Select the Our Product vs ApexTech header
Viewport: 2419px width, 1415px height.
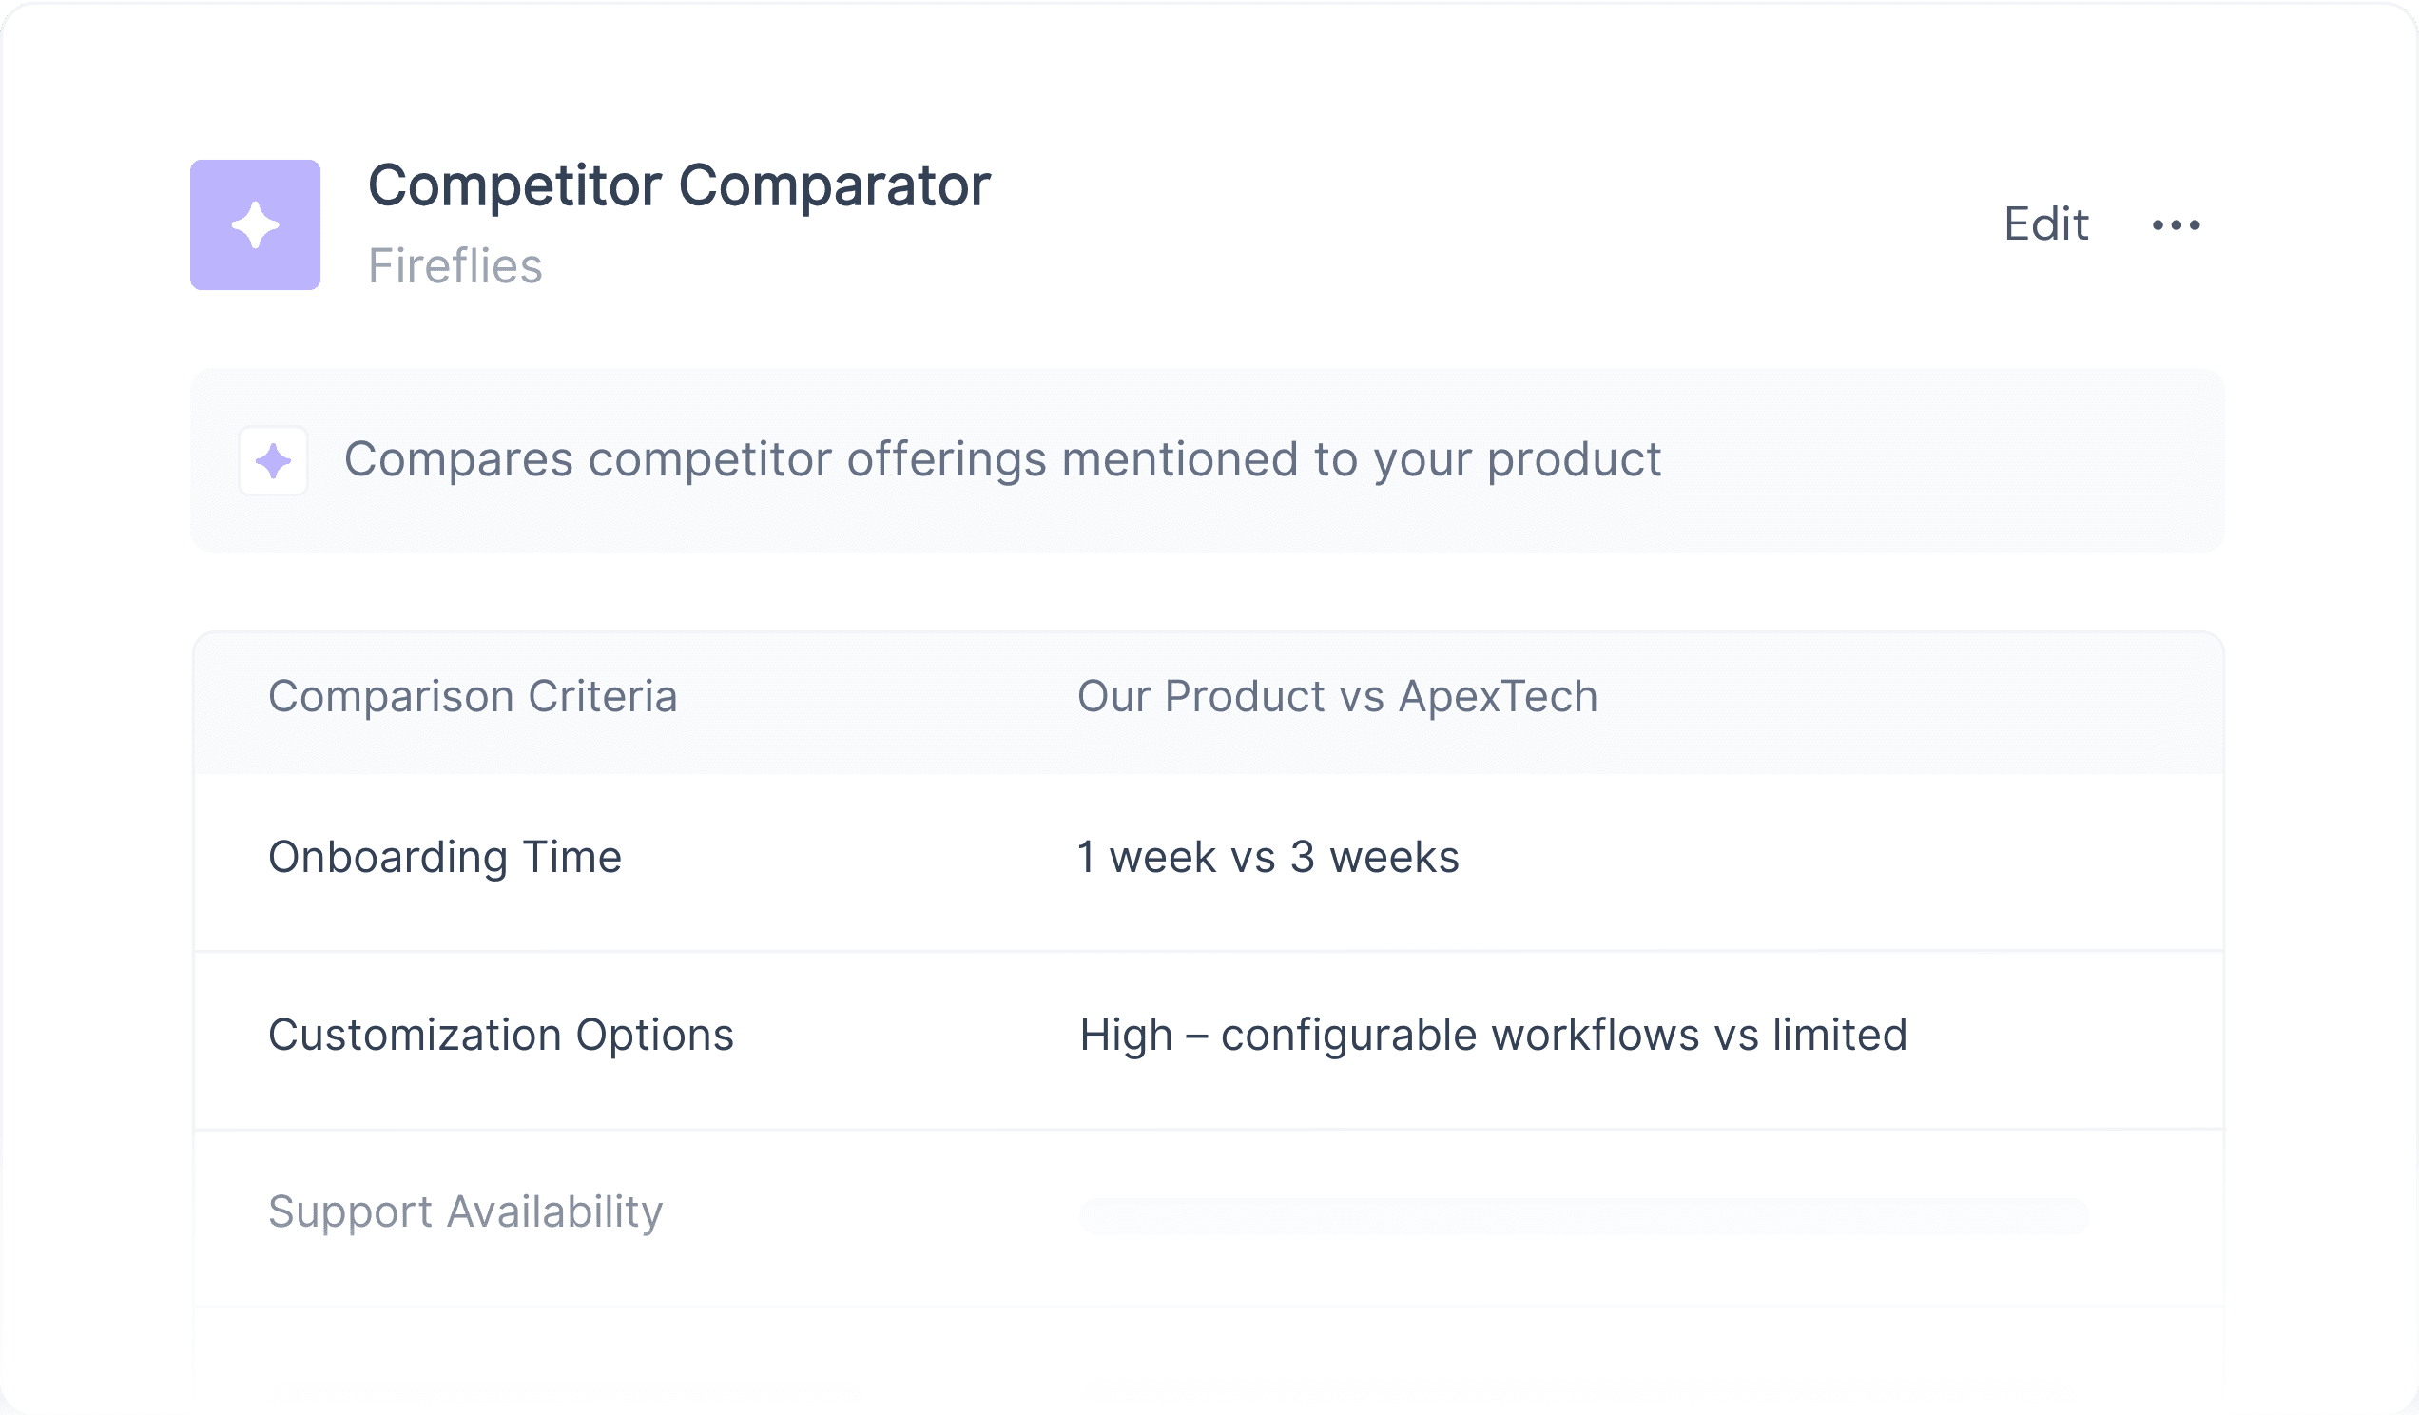[x=1337, y=696]
